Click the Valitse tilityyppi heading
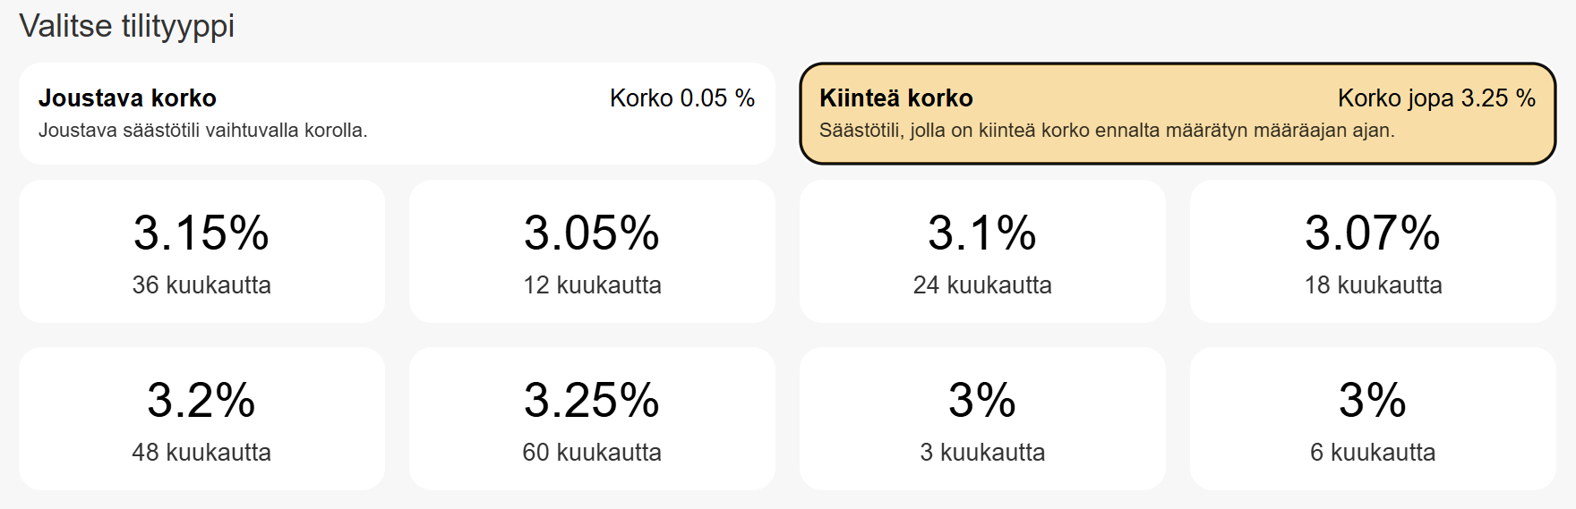The height and width of the screenshot is (509, 1576). [127, 26]
